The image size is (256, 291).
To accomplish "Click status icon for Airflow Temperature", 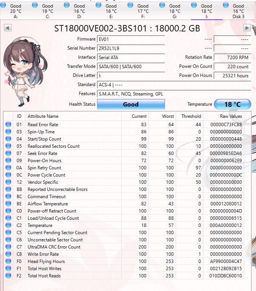I will tap(8, 203).
